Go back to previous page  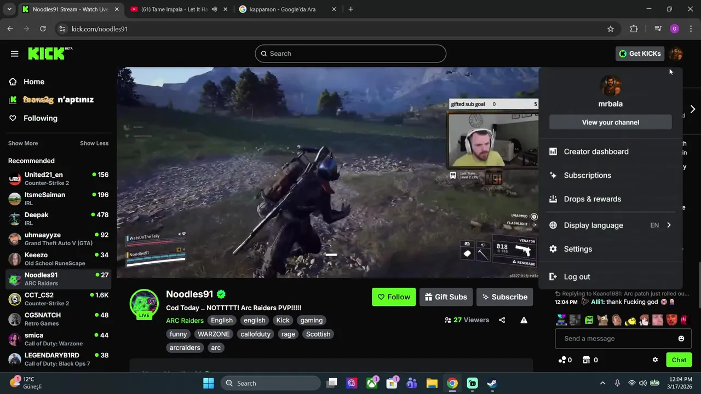[x=10, y=29]
